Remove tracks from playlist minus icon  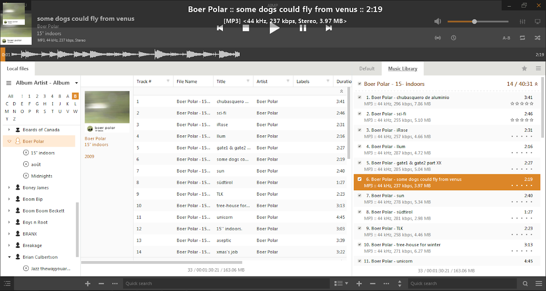pyautogui.click(x=372, y=284)
